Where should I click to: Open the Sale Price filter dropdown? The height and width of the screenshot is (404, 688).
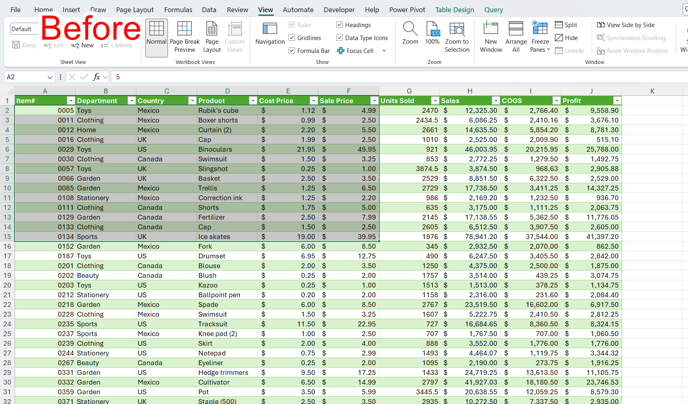[374, 101]
